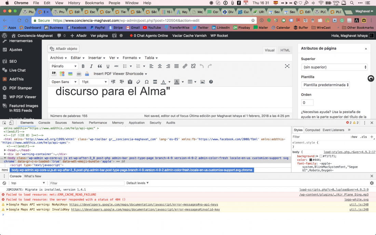The width and height of the screenshot is (376, 235).
Task: Toggle .cls class editor
Action: 364,137
